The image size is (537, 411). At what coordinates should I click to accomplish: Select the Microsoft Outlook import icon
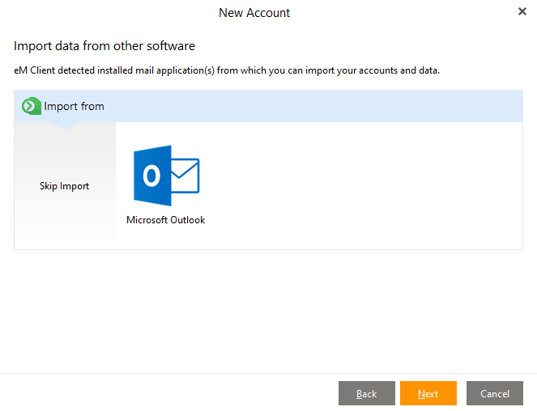(166, 176)
